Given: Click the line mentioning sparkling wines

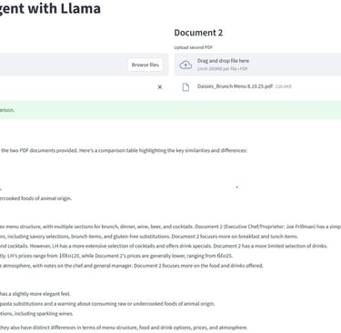Looking at the screenshot, I should pos(36,314).
